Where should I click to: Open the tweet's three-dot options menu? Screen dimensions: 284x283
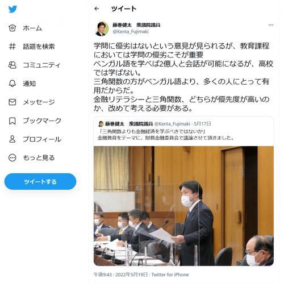tap(271, 25)
